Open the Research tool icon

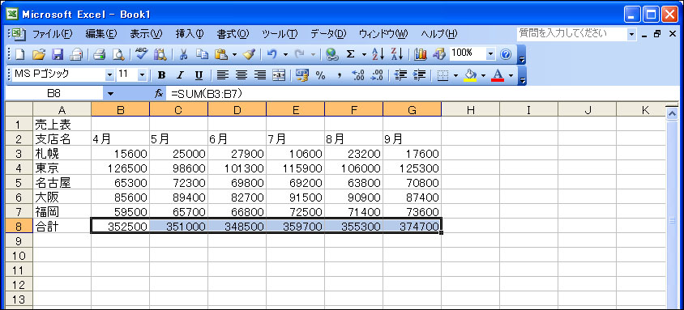tap(160, 54)
